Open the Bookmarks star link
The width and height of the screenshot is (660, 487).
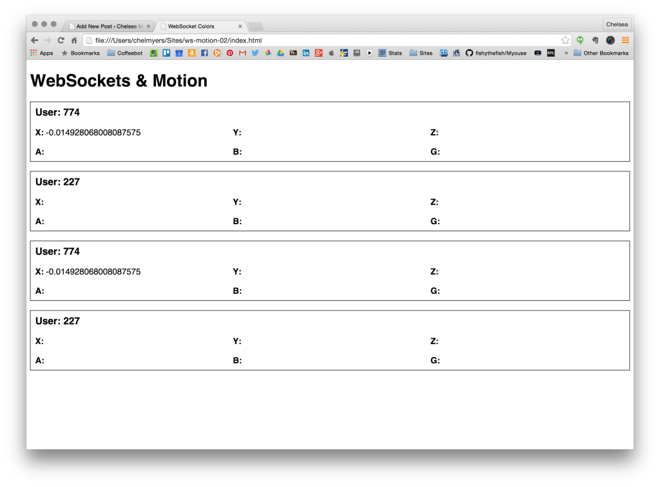click(x=81, y=53)
